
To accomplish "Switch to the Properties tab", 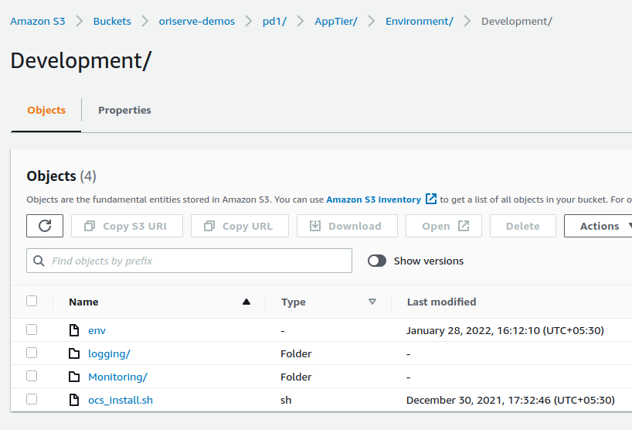I will coord(124,110).
